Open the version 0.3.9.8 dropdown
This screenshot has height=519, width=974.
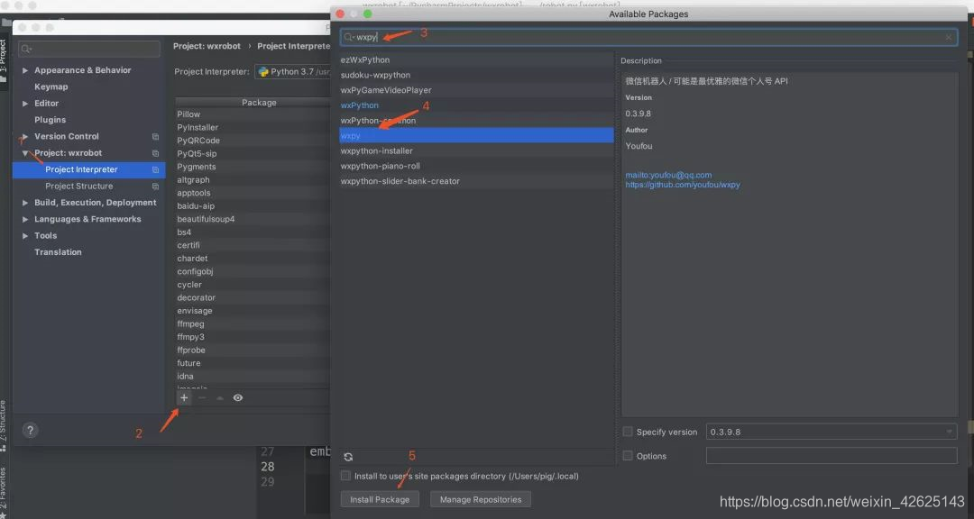coord(832,432)
